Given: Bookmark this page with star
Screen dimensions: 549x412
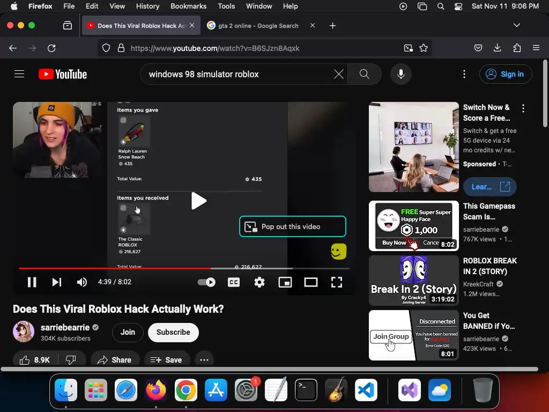Looking at the screenshot, I should [x=424, y=48].
